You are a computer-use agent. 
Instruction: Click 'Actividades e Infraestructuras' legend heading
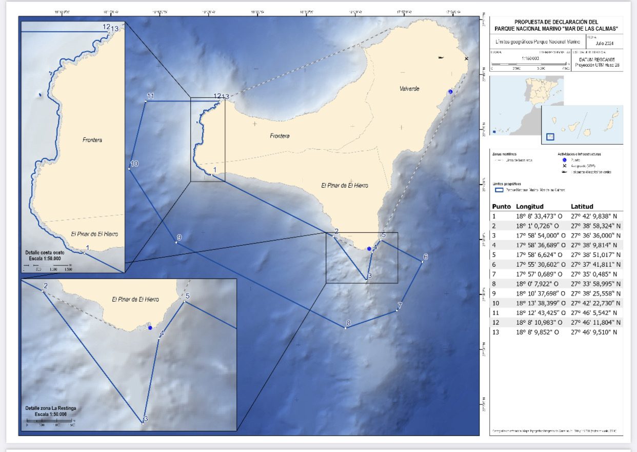[579, 153]
